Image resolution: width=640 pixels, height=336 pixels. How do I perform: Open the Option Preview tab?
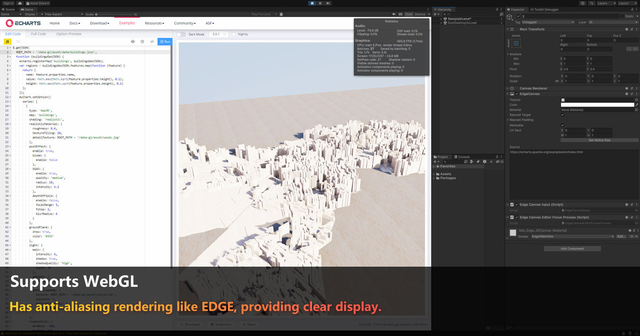click(x=69, y=34)
